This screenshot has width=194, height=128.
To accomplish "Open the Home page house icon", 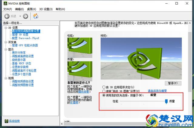I will (36, 16).
